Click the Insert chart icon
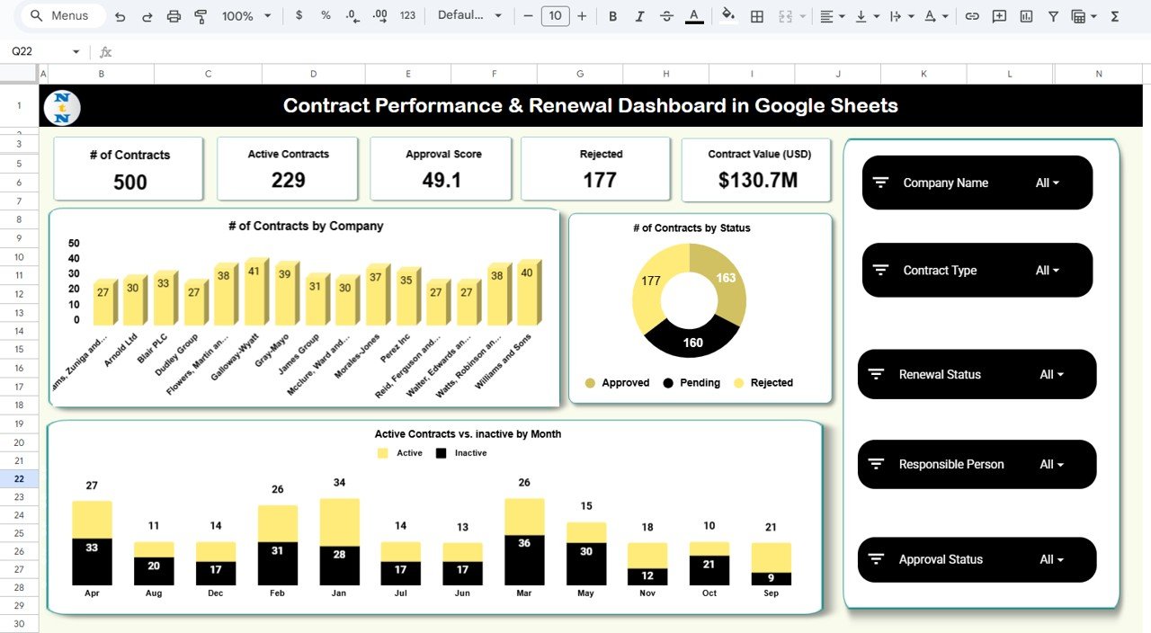Image resolution: width=1151 pixels, height=633 pixels. tap(1026, 15)
